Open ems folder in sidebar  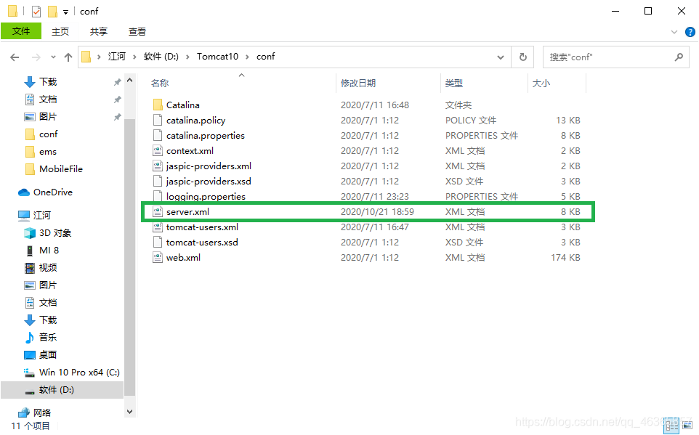[48, 152]
